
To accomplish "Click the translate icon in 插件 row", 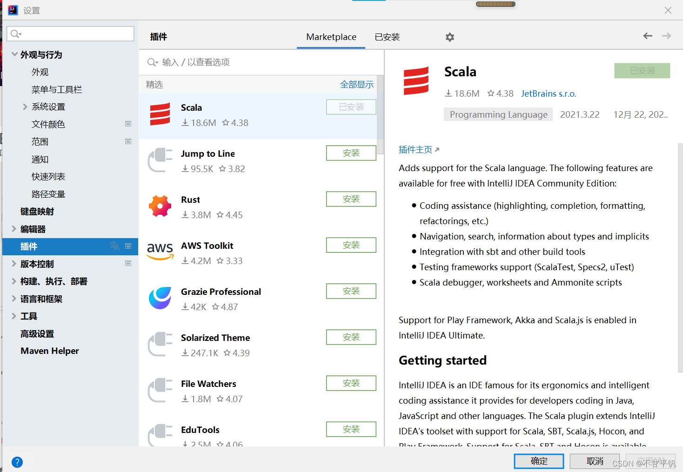I will point(114,246).
